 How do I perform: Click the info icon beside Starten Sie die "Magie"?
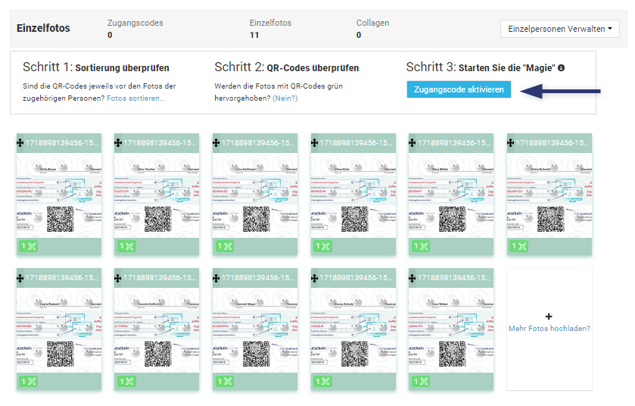tap(562, 67)
